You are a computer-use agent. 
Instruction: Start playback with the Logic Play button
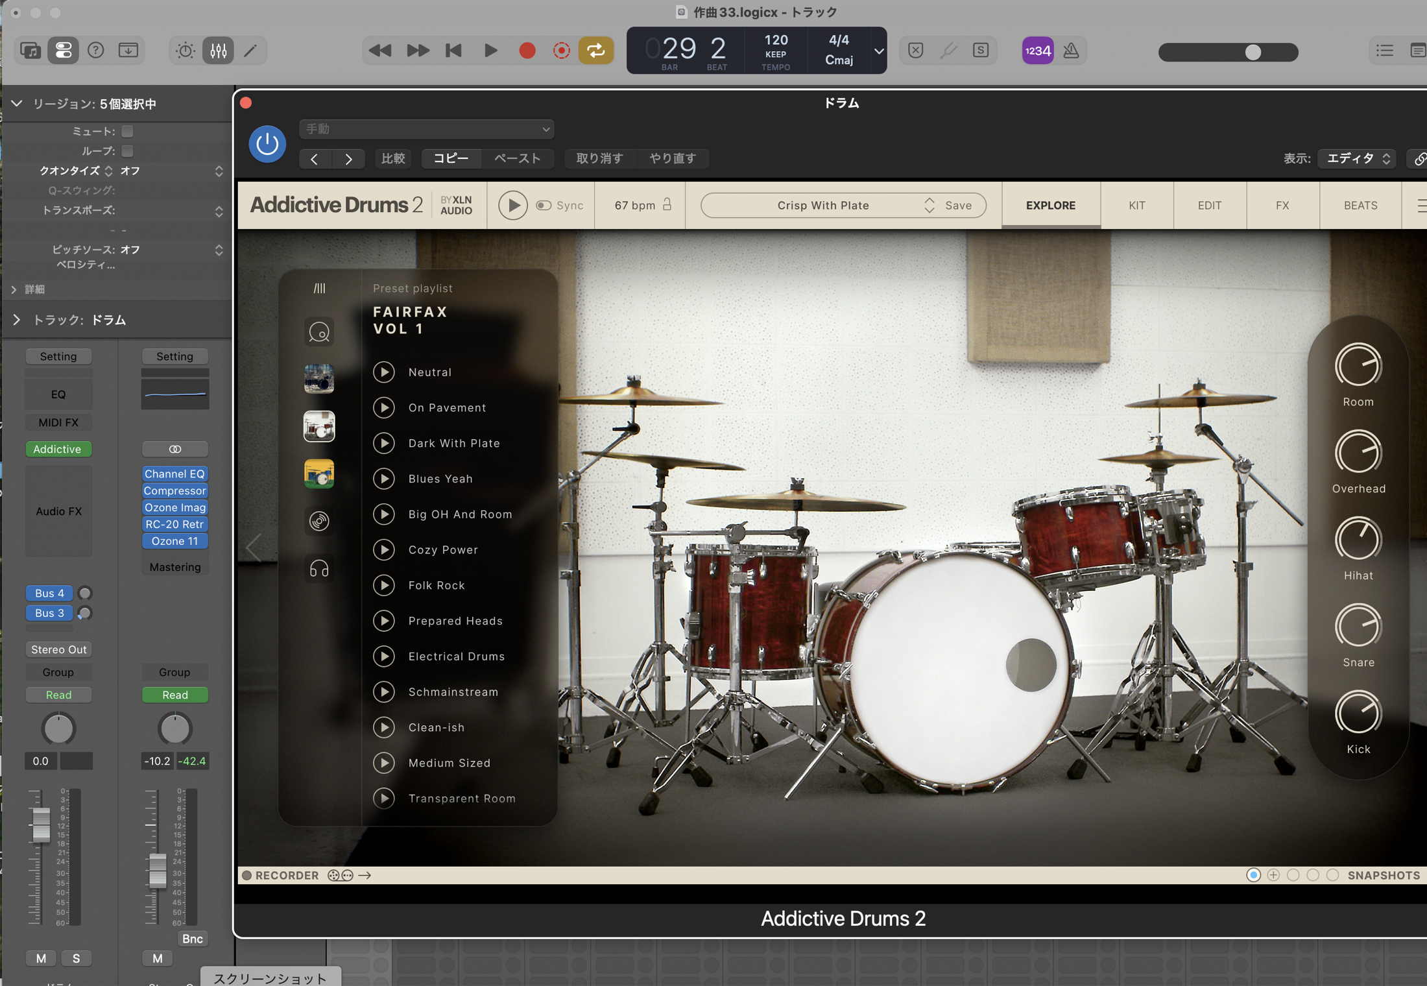click(x=491, y=51)
